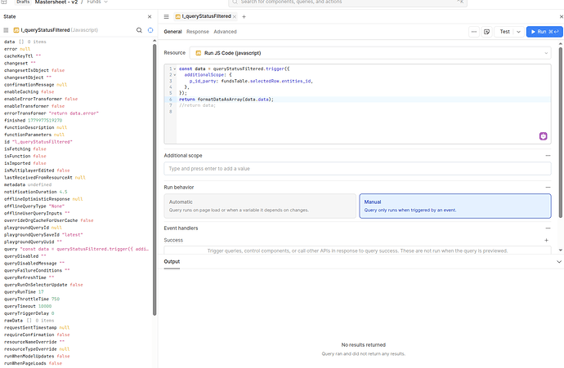Open the query list hamburger menu
The width and height of the screenshot is (564, 368).
[x=166, y=16]
